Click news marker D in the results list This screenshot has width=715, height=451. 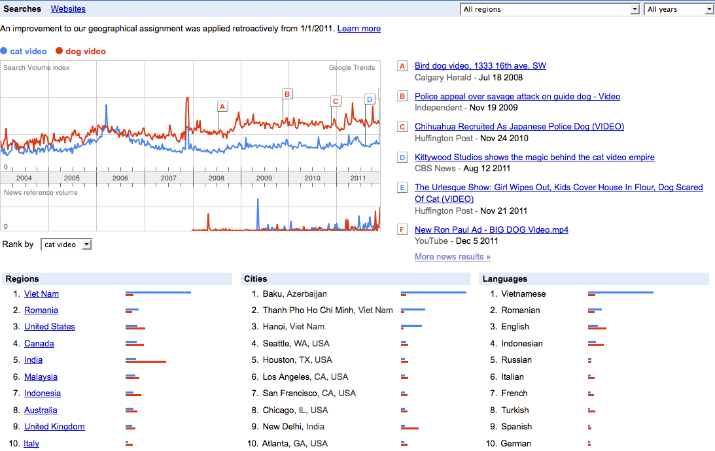click(402, 158)
